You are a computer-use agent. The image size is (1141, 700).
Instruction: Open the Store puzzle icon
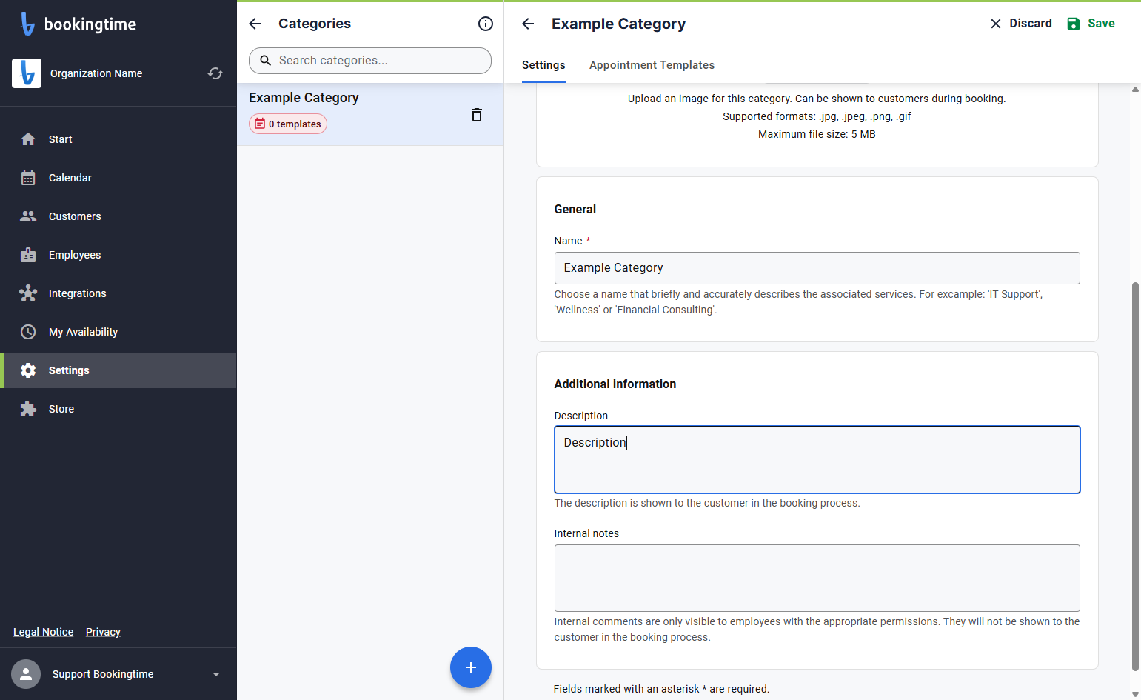[x=28, y=409]
